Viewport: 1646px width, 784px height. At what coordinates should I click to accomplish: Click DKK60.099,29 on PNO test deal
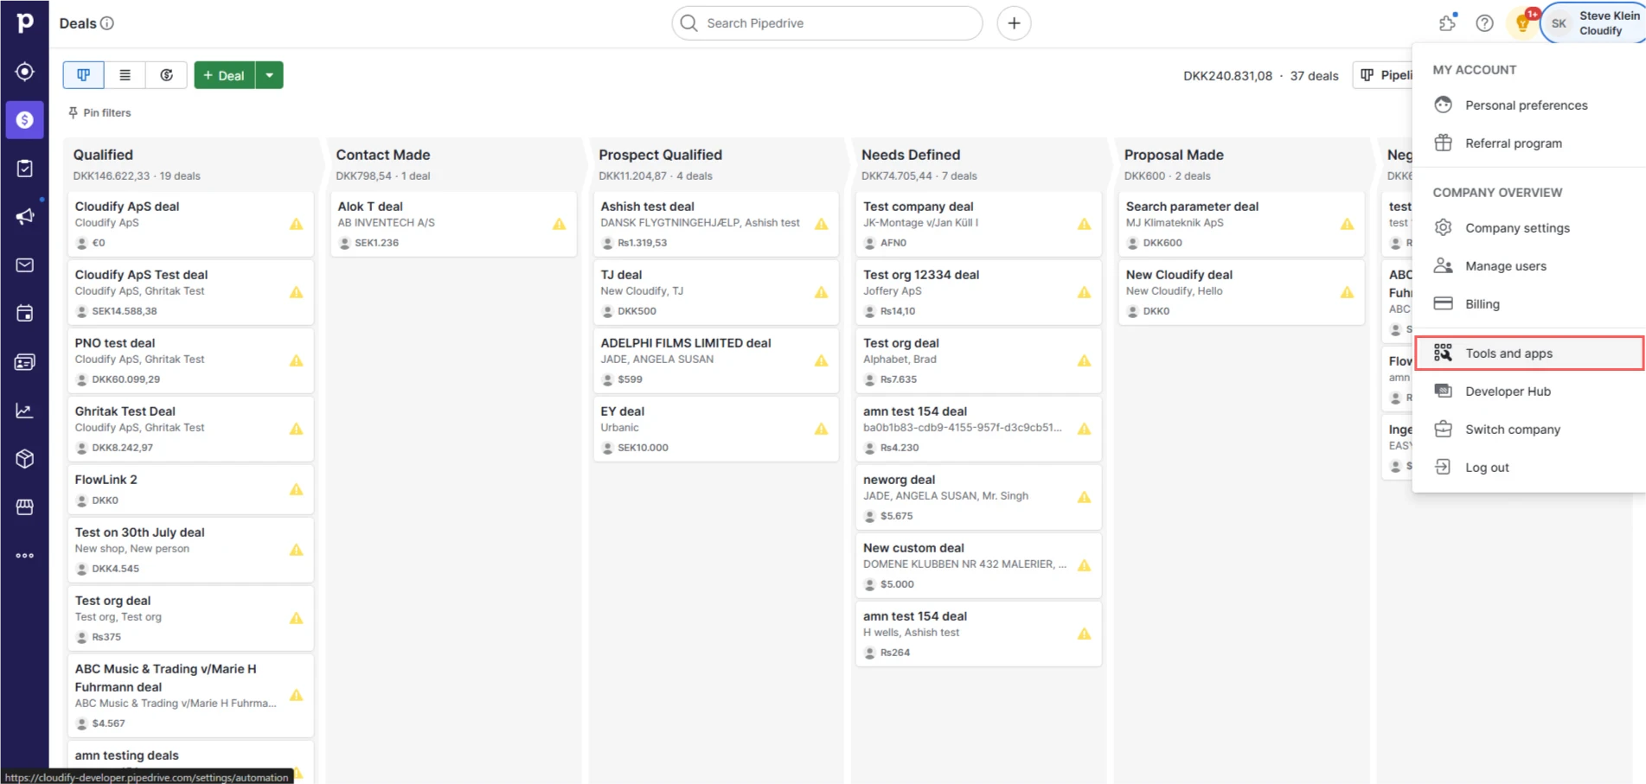click(126, 379)
